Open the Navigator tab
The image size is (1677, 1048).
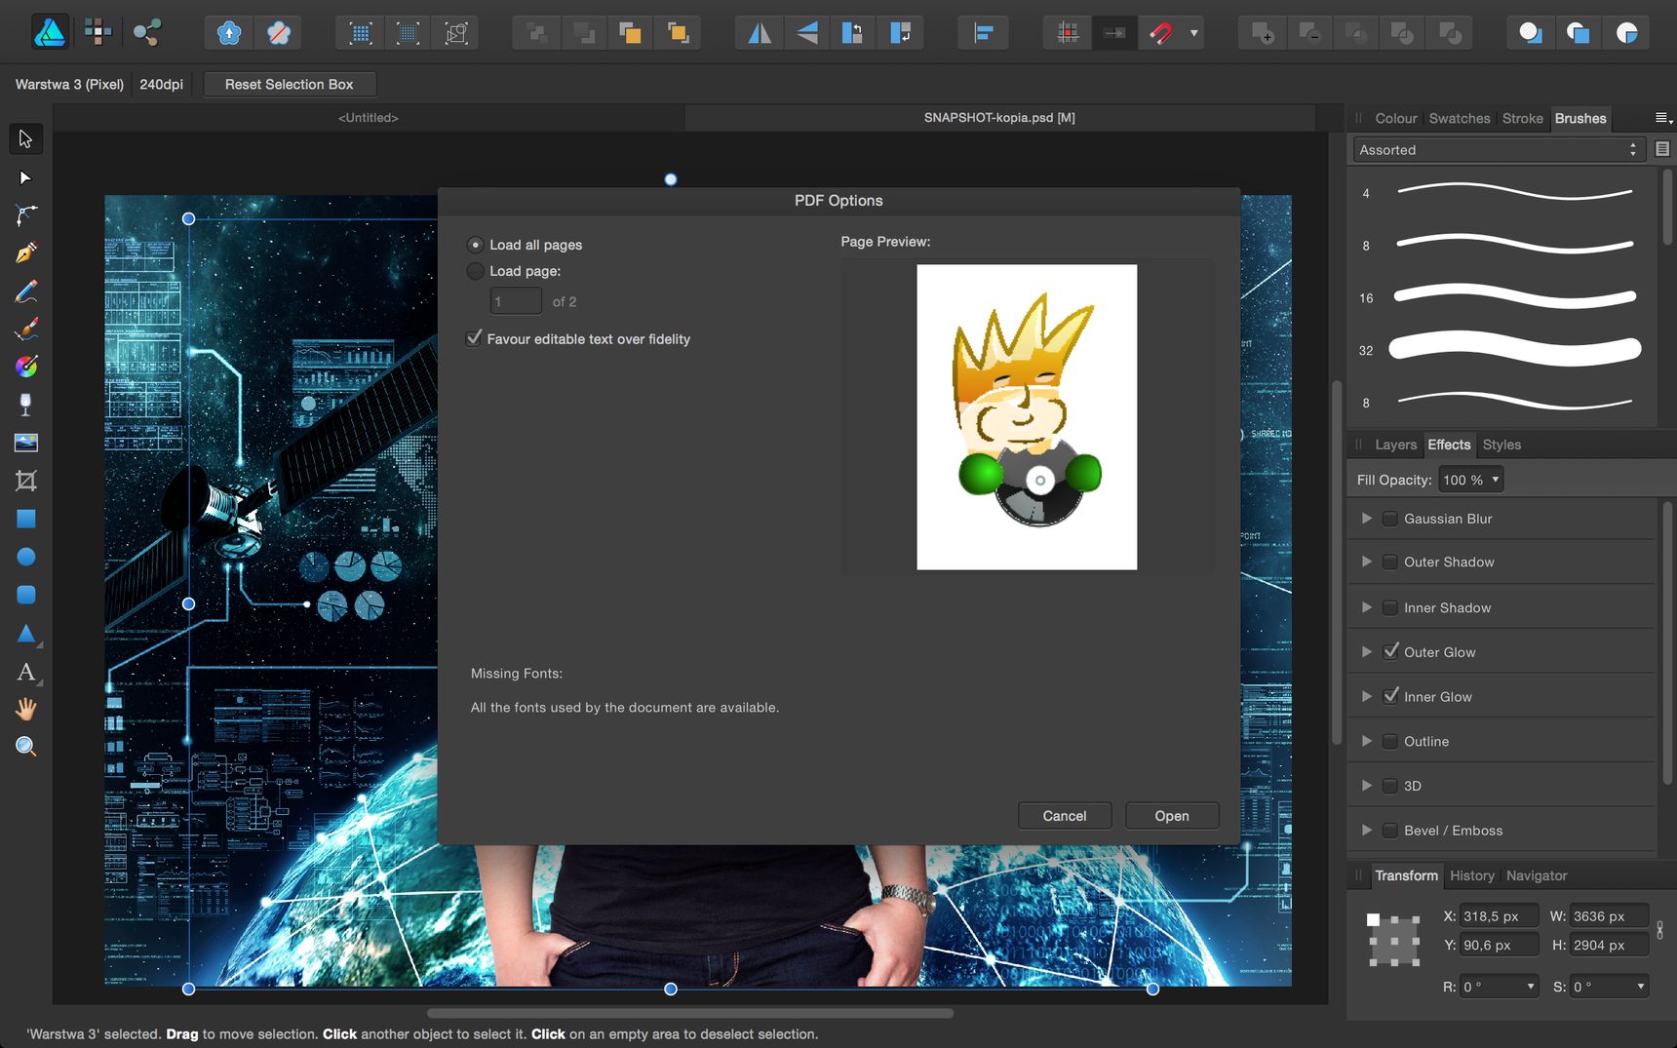(x=1537, y=875)
